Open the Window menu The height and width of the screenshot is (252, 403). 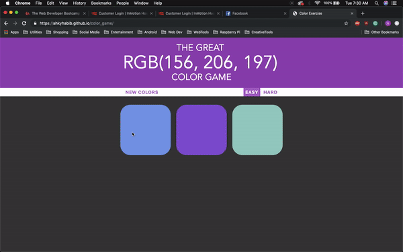141,3
